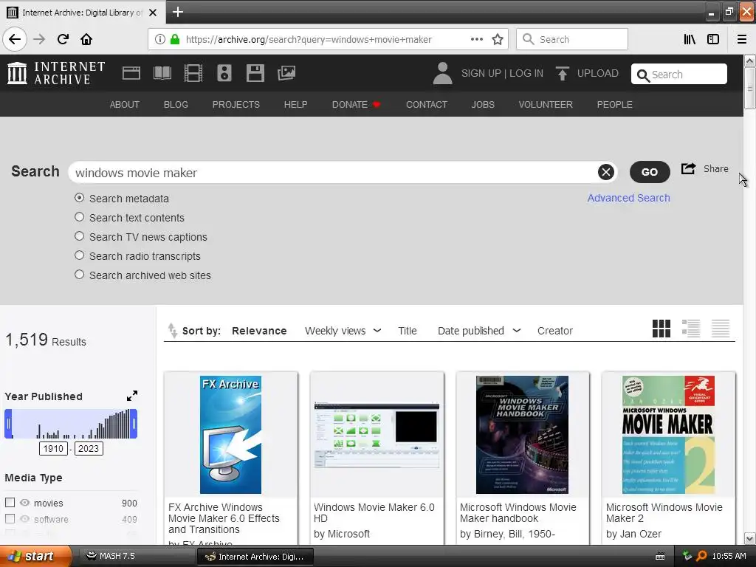The height and width of the screenshot is (567, 756).
Task: Open the Web (Wayback) media icon
Action: [x=131, y=73]
